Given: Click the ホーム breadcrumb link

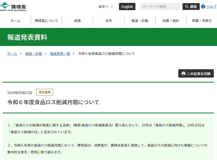Looking at the screenshot, I should pyautogui.click(x=12, y=53).
